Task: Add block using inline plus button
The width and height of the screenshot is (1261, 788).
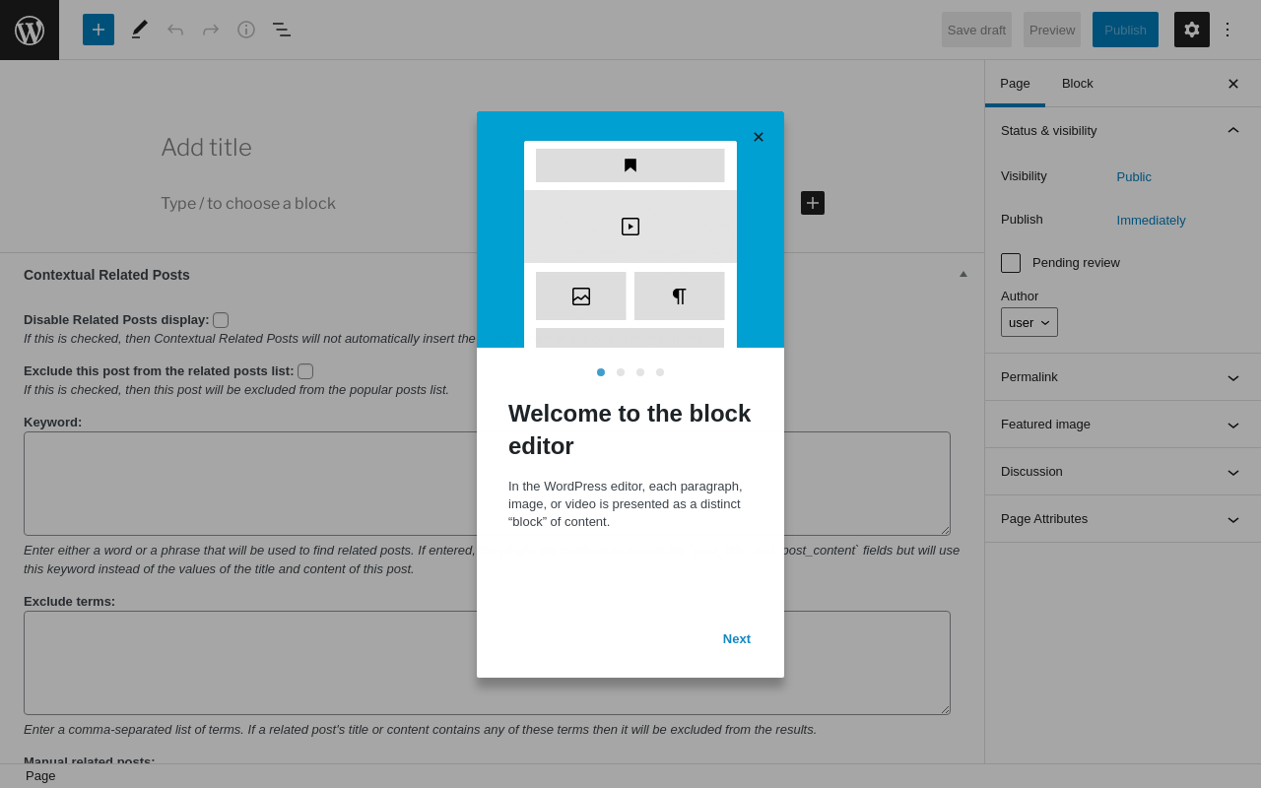Action: pos(813,203)
